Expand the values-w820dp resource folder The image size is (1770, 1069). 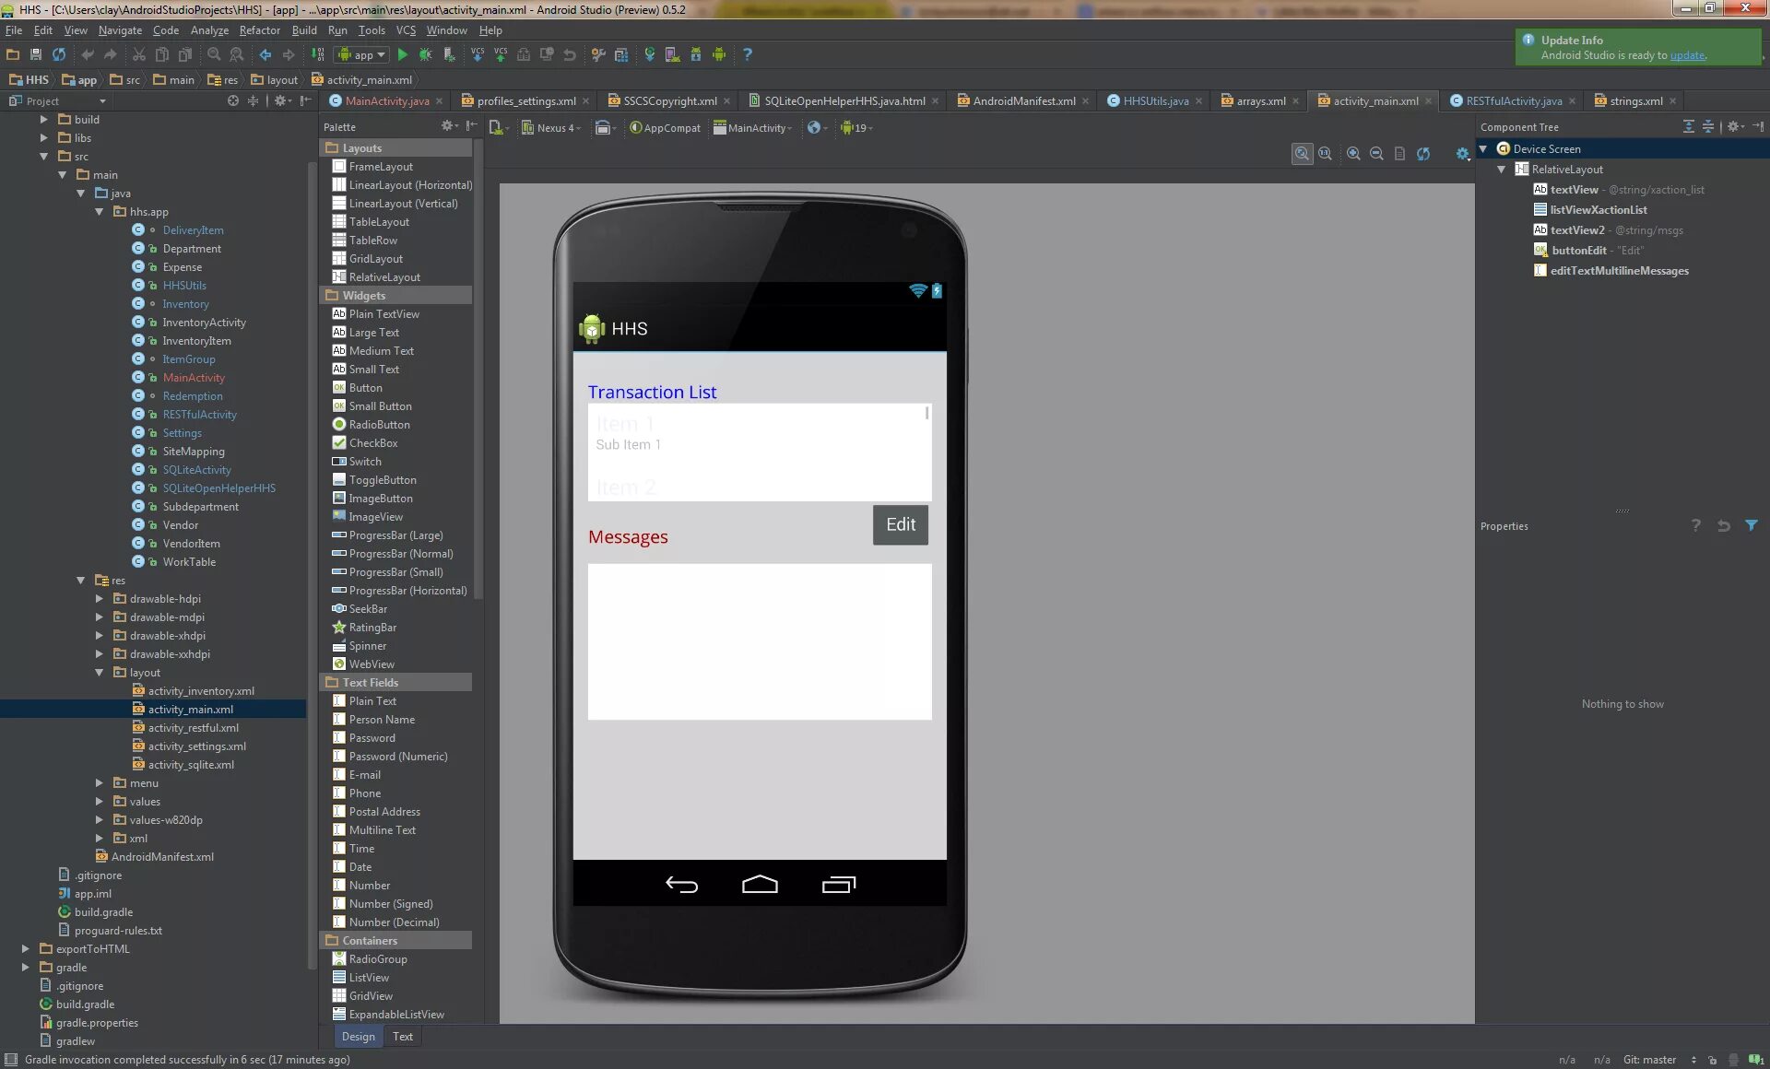[101, 819]
